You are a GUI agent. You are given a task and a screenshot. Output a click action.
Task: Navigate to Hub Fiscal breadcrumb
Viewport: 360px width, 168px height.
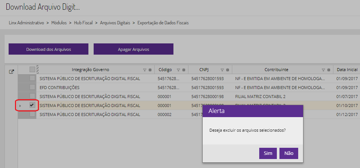tap(84, 23)
